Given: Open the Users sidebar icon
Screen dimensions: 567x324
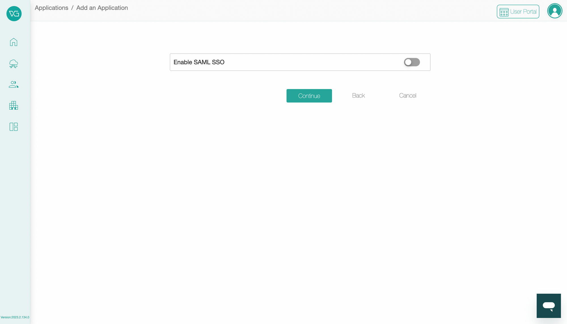Looking at the screenshot, I should click(x=14, y=84).
